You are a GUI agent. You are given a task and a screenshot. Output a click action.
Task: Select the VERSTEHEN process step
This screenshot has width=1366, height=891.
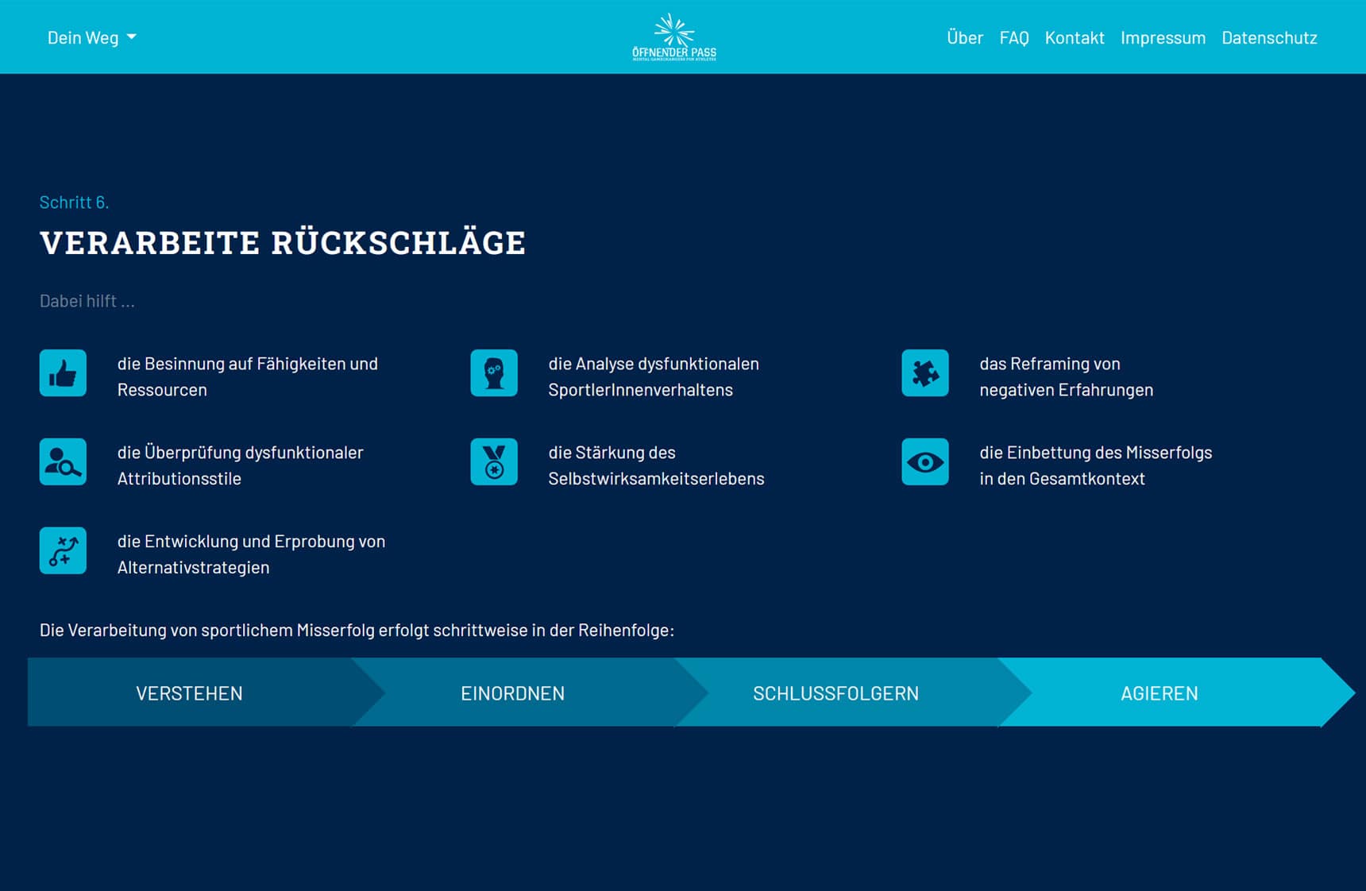click(x=189, y=692)
